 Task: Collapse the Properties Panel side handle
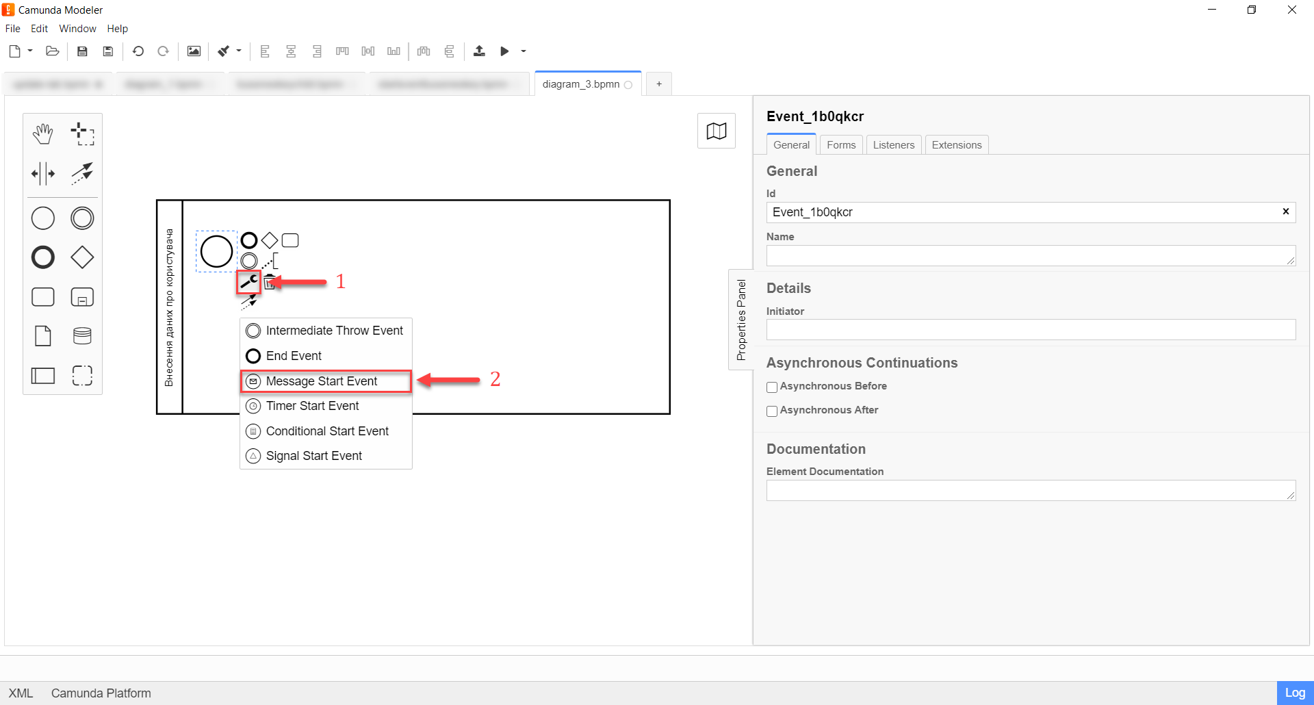(740, 320)
